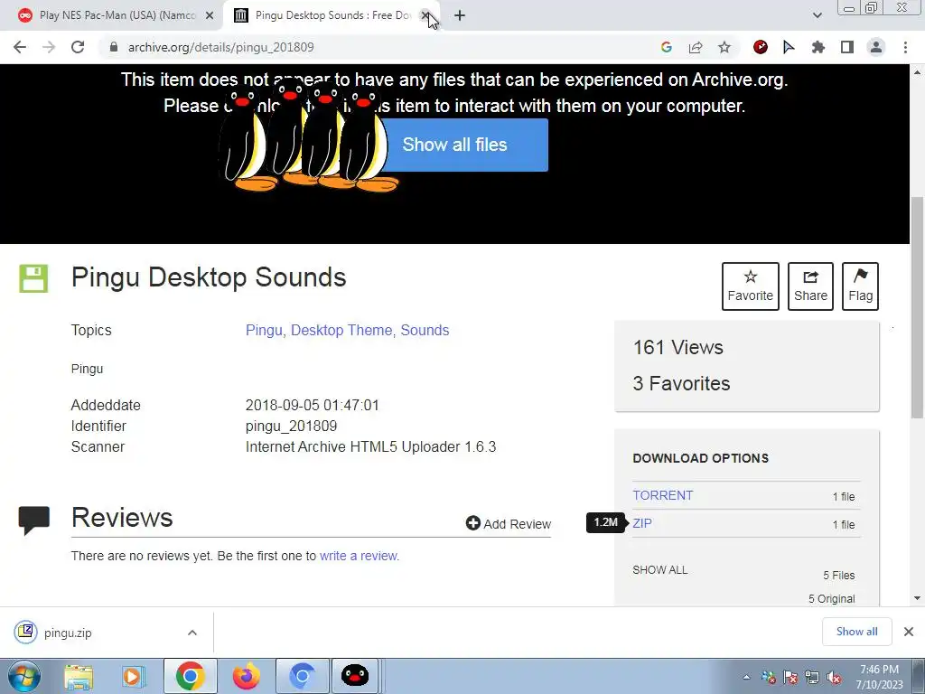This screenshot has width=925, height=694.
Task: Close the Pingu Desktop Sounds tab
Action: 425,16
